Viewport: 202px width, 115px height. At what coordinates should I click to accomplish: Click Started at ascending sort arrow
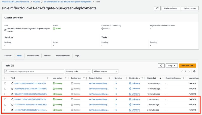(160, 78)
